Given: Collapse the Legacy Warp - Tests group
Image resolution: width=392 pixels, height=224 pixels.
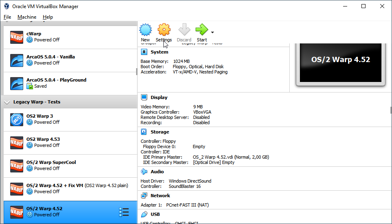Looking at the screenshot, I should pyautogui.click(x=7, y=102).
